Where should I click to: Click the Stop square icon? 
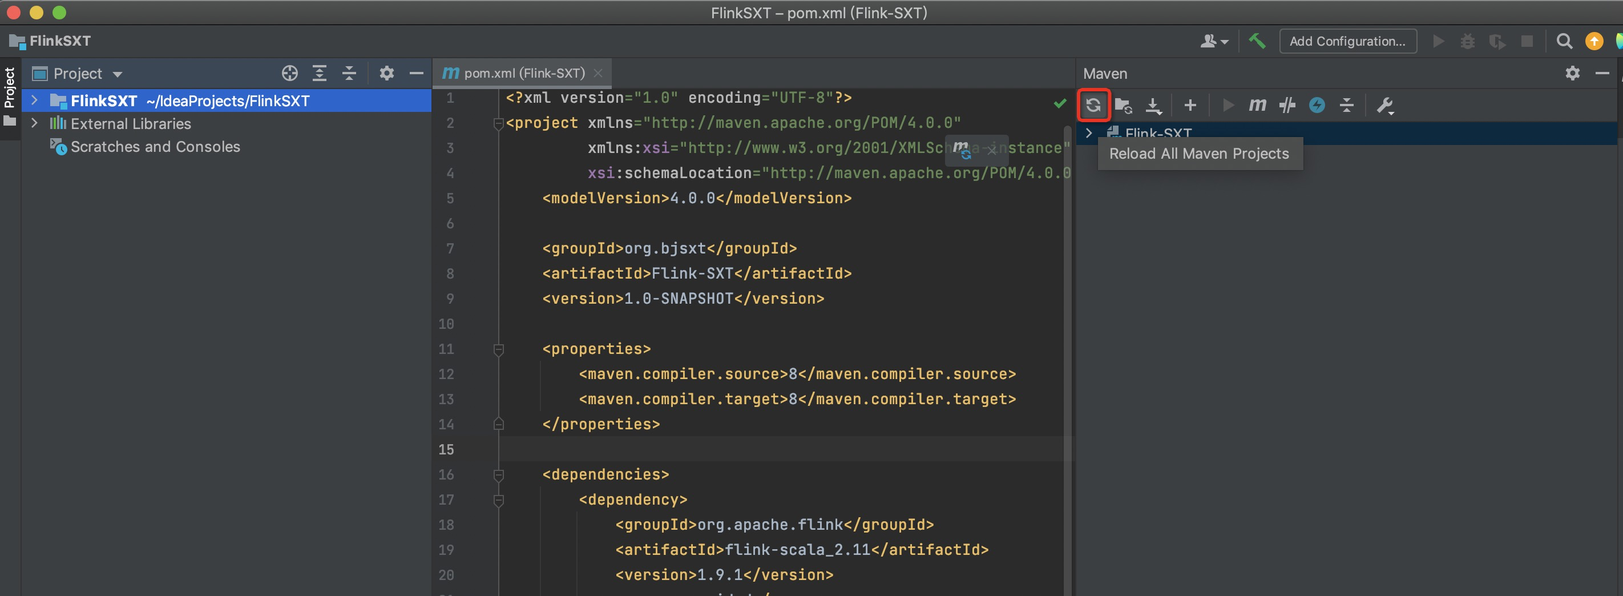1527,41
